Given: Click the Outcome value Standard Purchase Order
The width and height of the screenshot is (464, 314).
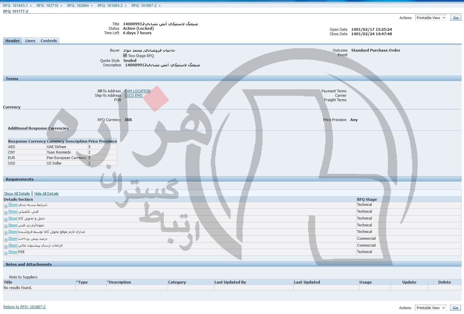Looking at the screenshot, I should [x=376, y=50].
